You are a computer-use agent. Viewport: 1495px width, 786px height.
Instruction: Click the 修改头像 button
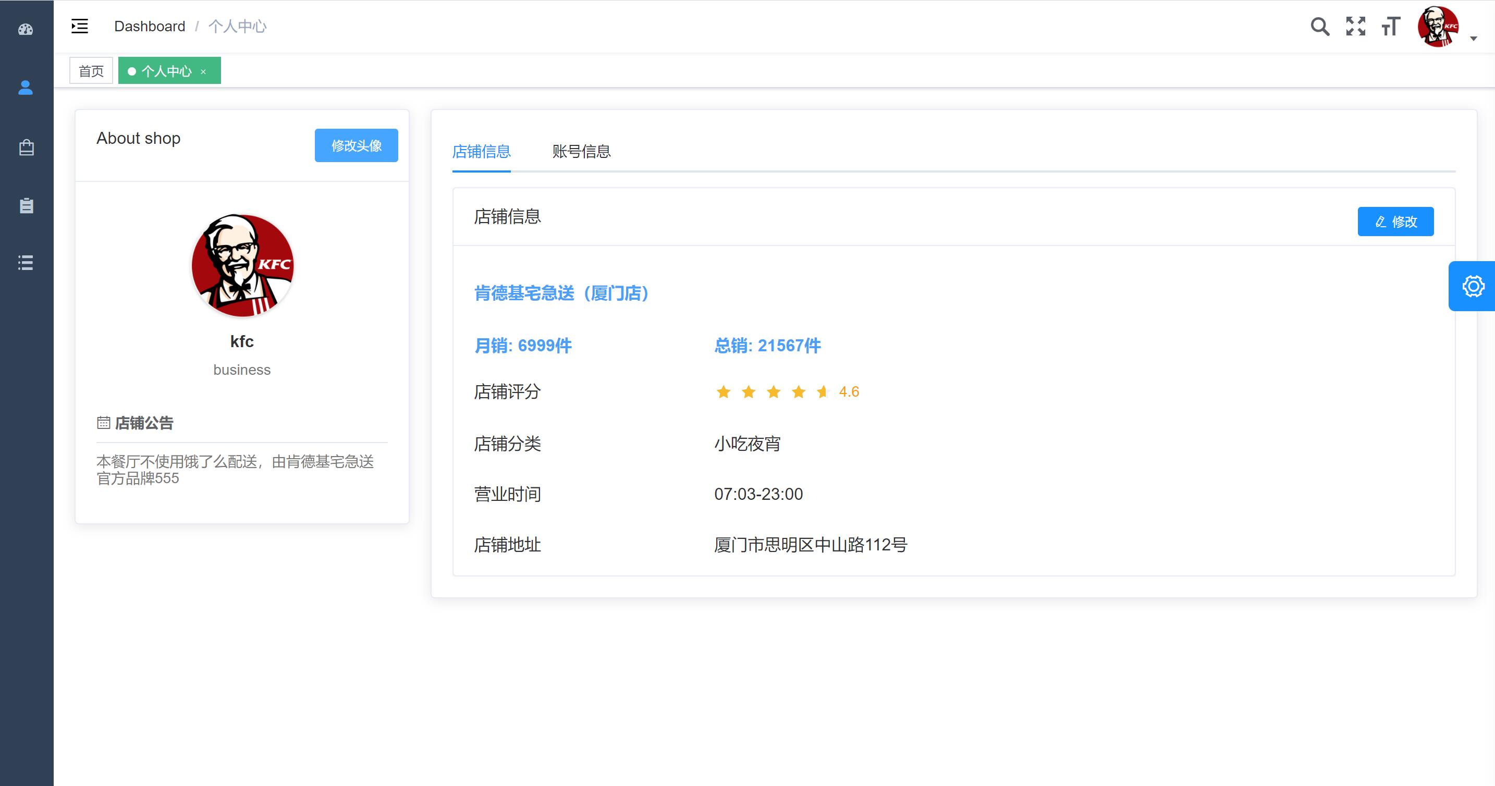click(357, 145)
